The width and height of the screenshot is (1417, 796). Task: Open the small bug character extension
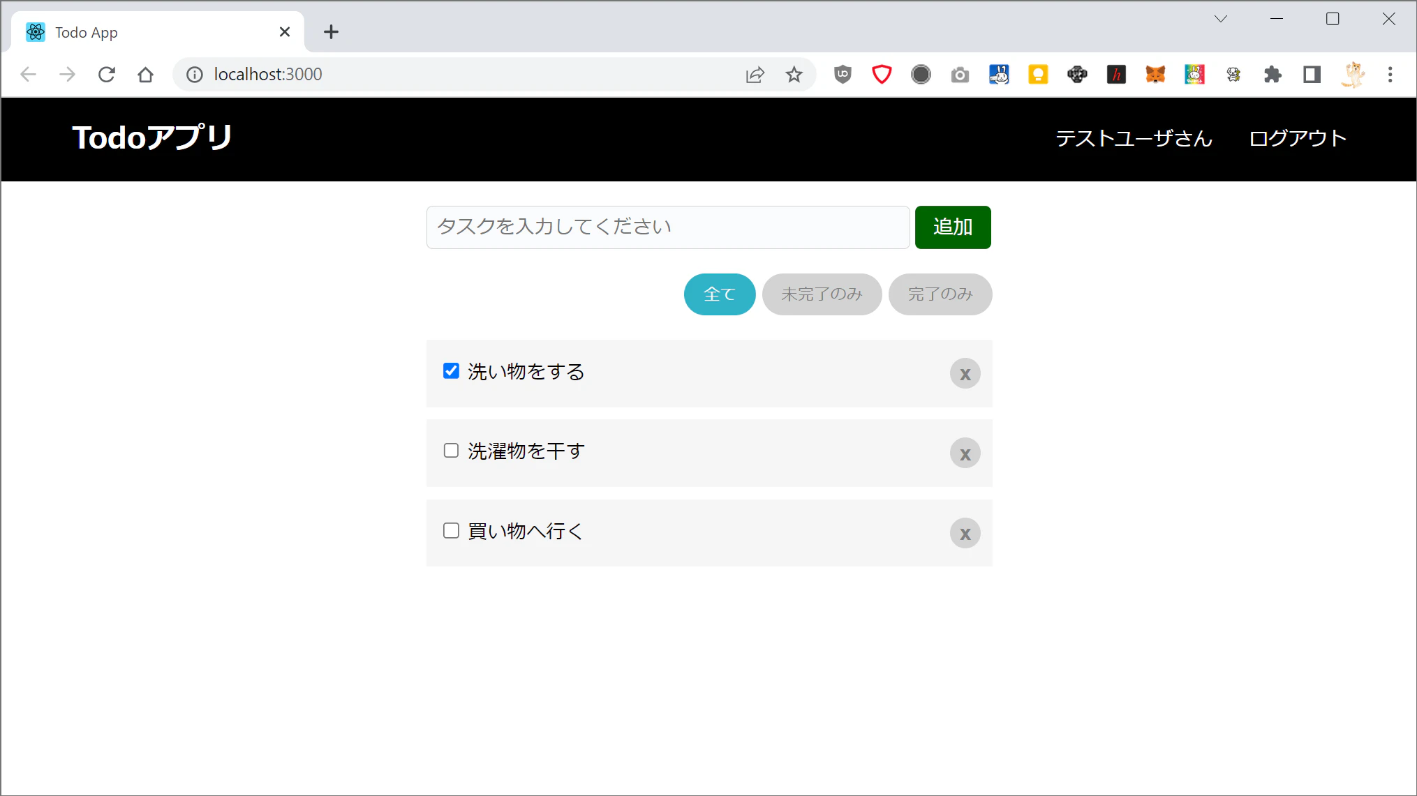coord(1233,75)
